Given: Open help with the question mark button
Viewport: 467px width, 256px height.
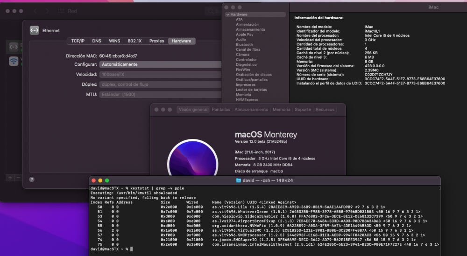Looking at the screenshot, I should coord(32,179).
